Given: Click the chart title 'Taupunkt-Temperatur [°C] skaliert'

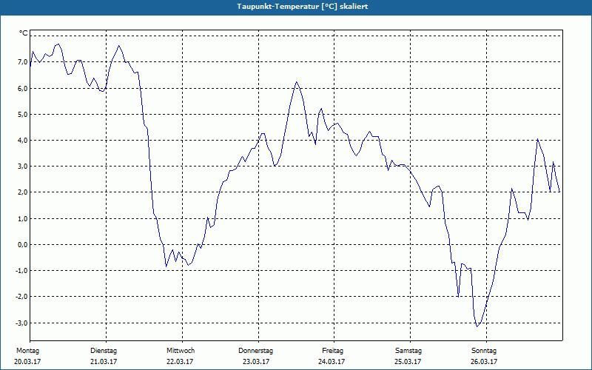Looking at the screenshot, I should [303, 7].
